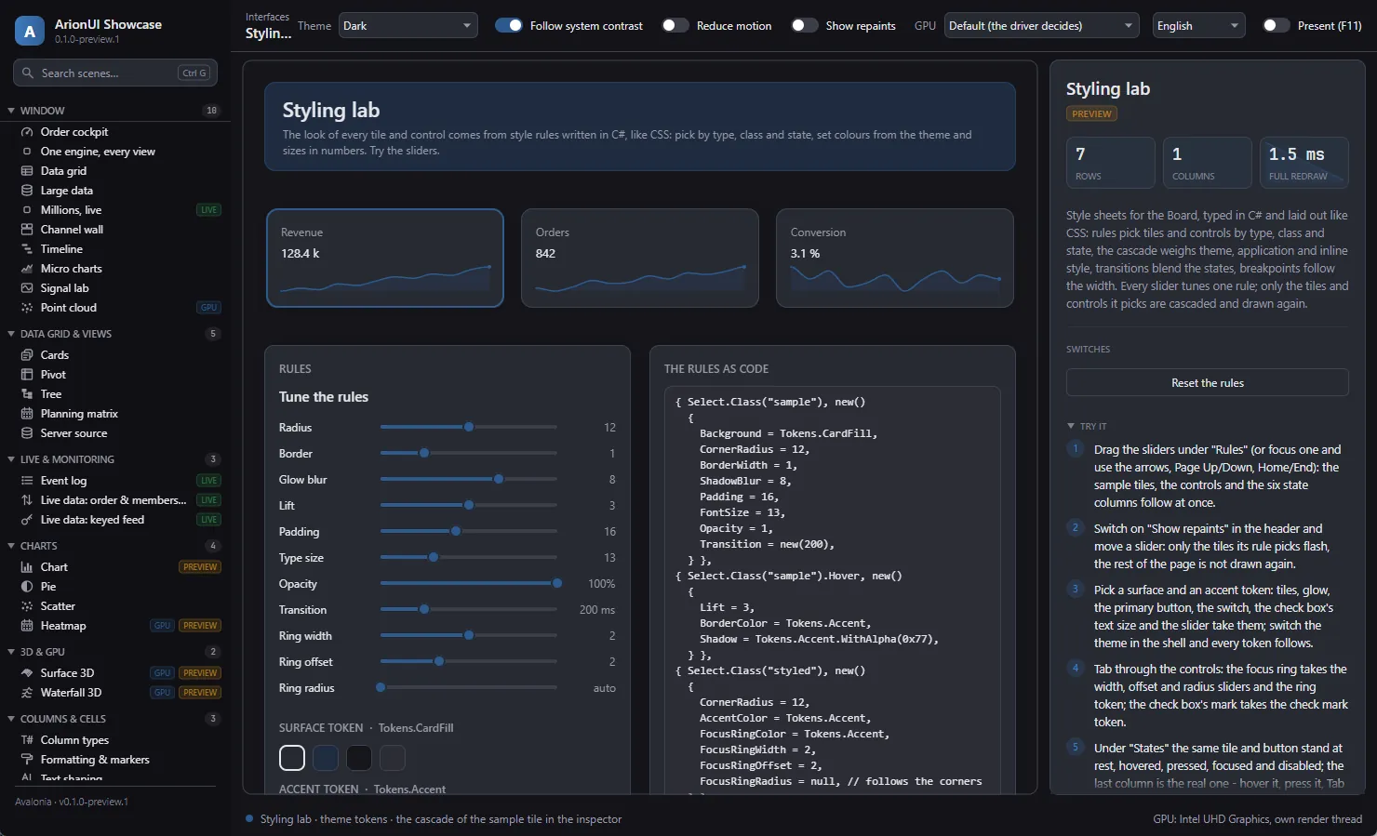The image size is (1377, 836).
Task: Select the Orders sample tile
Action: tap(640, 258)
